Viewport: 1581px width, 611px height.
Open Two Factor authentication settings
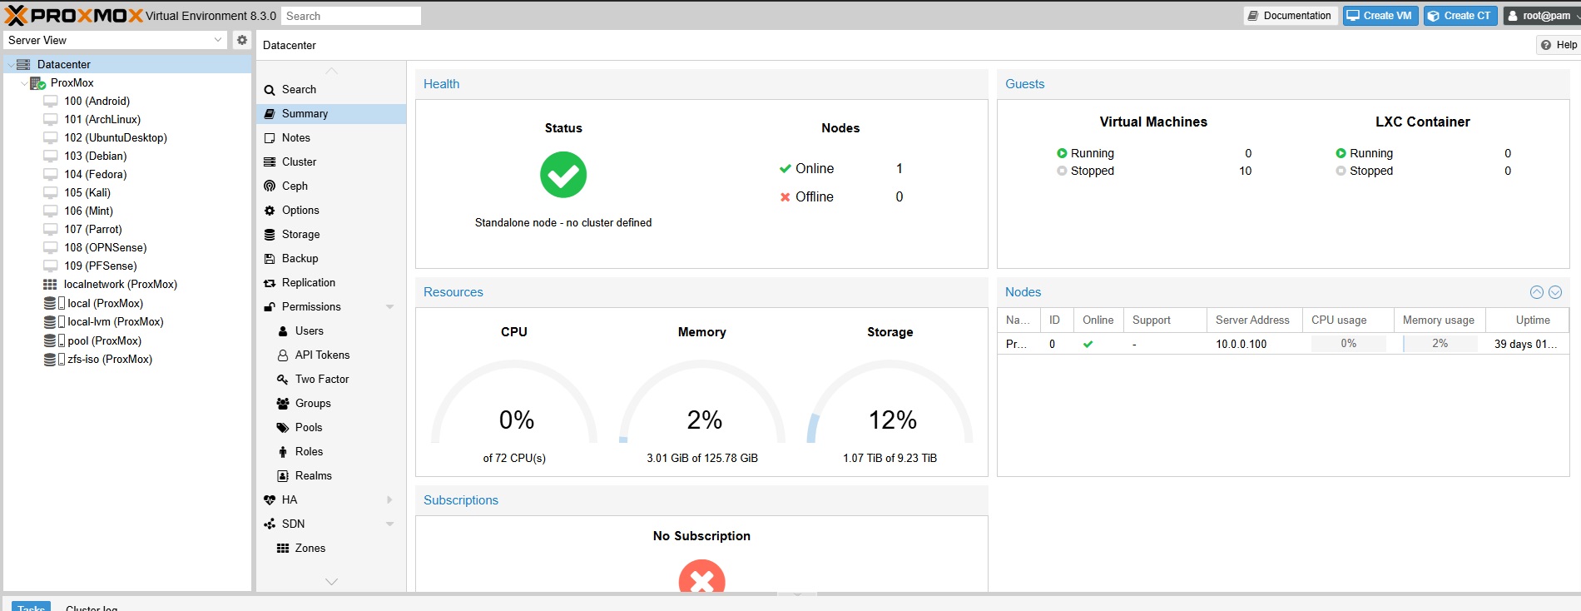pyautogui.click(x=321, y=379)
